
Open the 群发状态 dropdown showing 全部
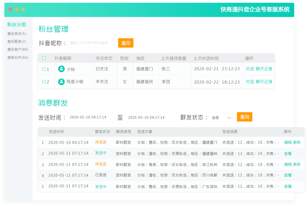(222, 118)
